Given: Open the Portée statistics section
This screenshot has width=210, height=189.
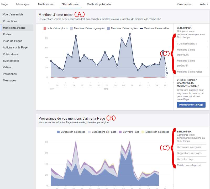Looking at the screenshot, I should 7,34.
